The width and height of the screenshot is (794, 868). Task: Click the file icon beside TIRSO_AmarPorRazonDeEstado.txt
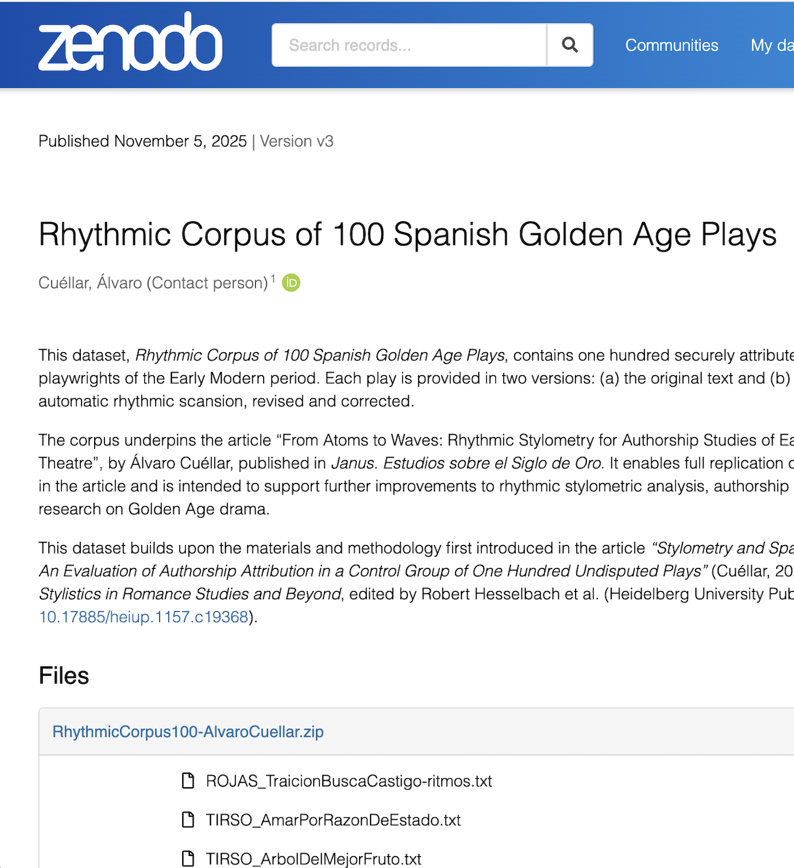(188, 820)
